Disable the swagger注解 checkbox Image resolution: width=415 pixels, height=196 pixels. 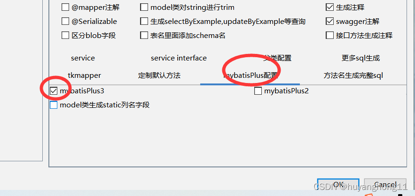pyautogui.click(x=329, y=22)
